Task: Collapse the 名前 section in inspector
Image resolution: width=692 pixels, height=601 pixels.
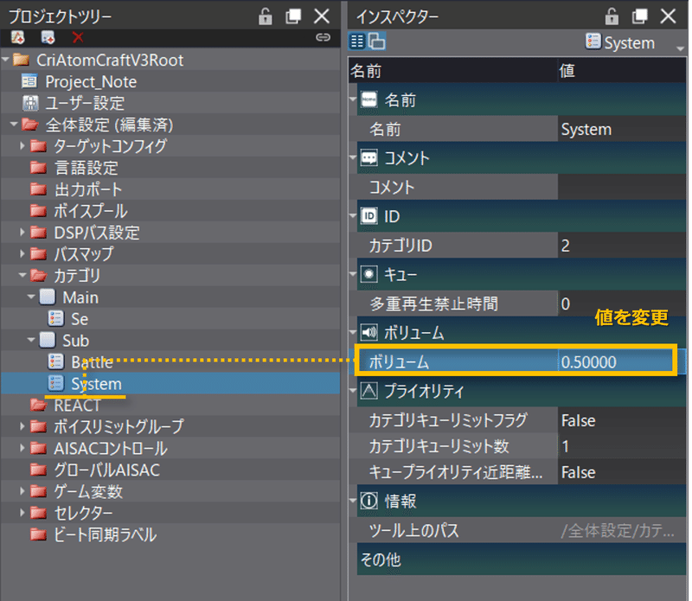Action: pos(353,99)
